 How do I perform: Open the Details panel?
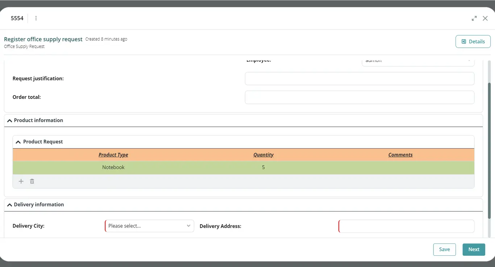[x=473, y=41]
